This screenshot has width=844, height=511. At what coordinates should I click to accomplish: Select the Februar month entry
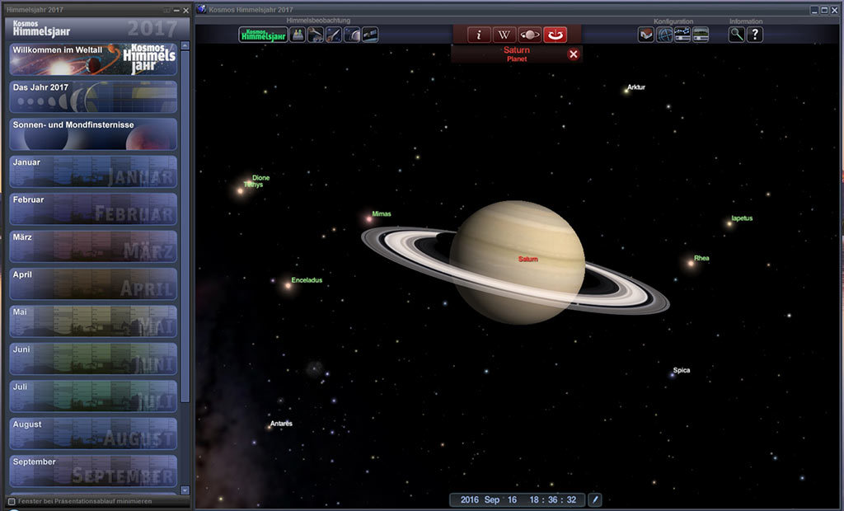[x=93, y=209]
